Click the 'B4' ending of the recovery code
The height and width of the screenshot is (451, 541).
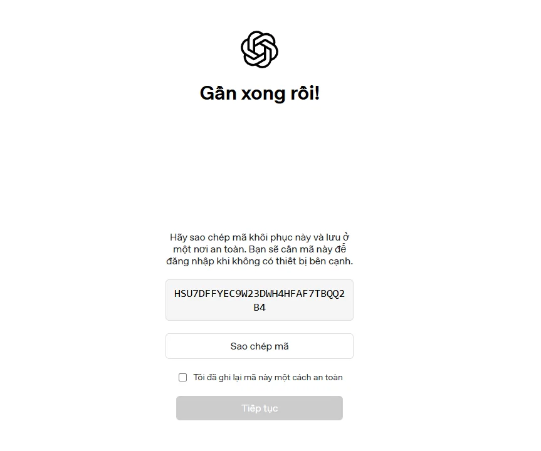click(260, 307)
